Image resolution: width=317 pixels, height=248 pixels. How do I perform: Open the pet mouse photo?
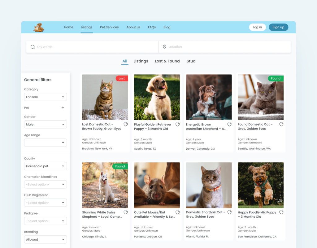point(157,185)
